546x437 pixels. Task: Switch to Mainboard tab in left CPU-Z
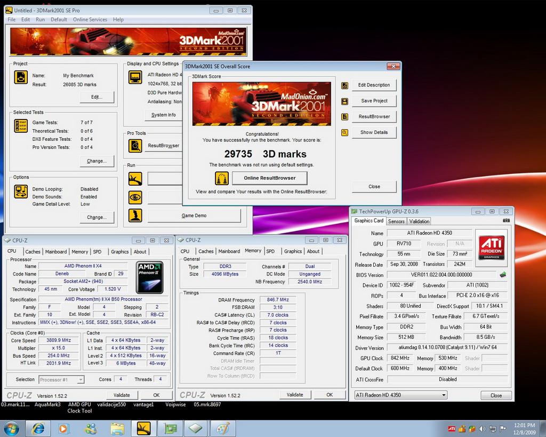55,252
